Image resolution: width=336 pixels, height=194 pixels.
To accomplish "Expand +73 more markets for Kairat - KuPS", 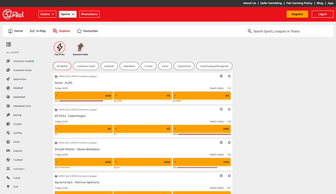I will (229, 88).
